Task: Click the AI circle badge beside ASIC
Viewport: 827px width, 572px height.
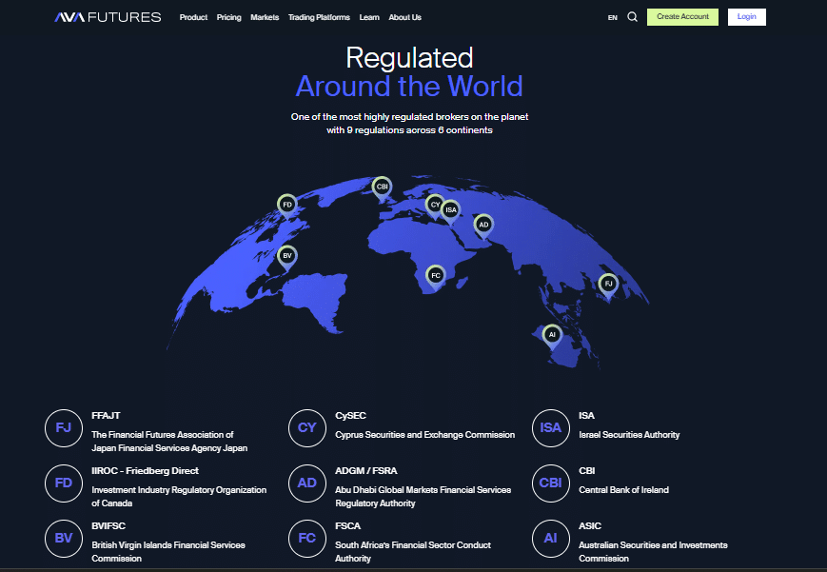Action: [551, 539]
